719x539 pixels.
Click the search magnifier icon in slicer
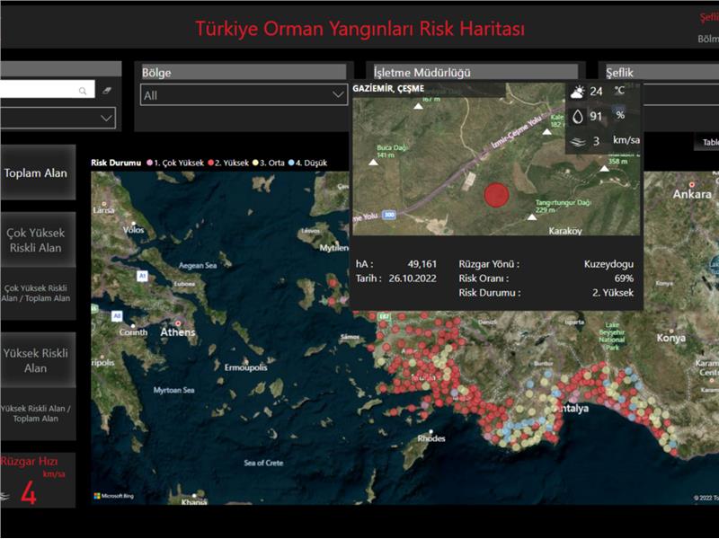[84, 90]
